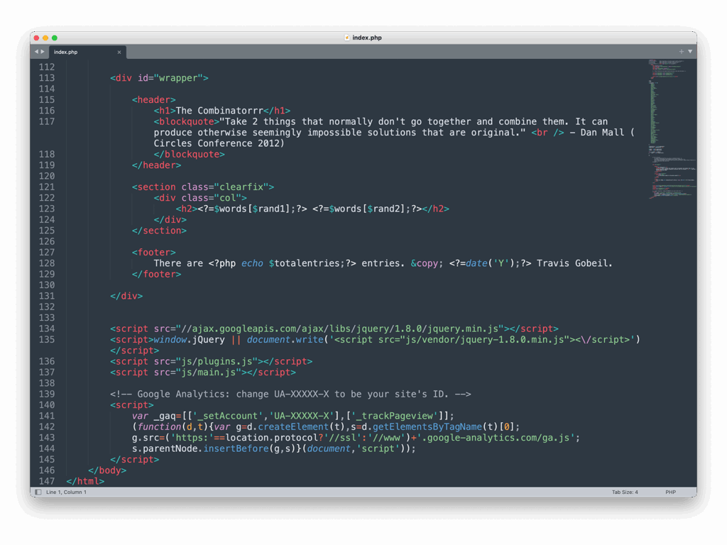
Task: Click the "$rand2" variable
Action: pos(383,209)
